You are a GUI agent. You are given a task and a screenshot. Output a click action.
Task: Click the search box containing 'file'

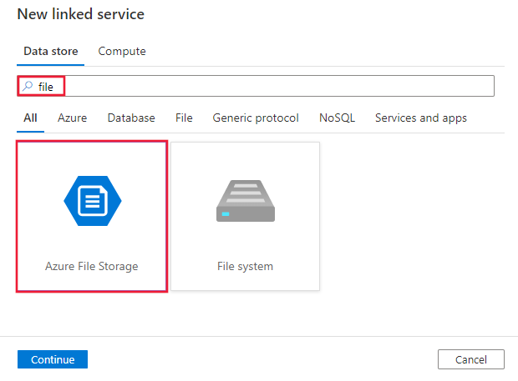coord(267,87)
